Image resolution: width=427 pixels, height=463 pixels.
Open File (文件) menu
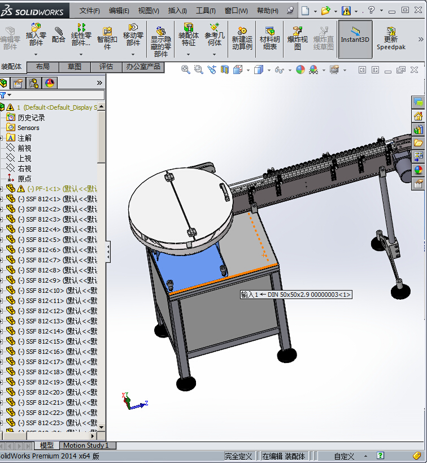[89, 11]
